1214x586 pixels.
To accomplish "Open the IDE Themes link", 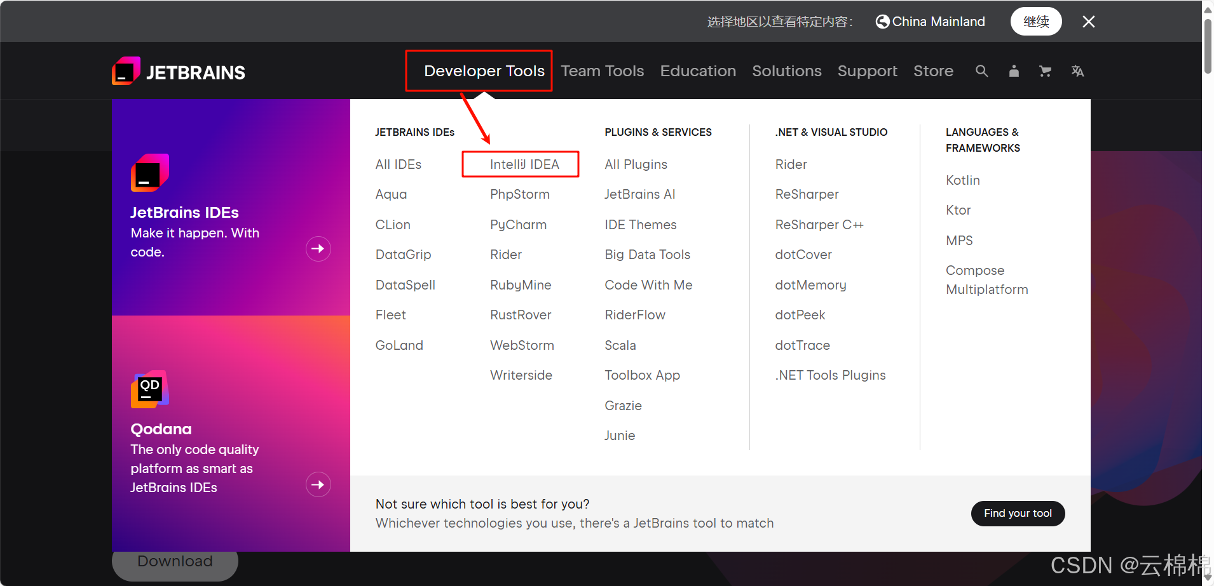I will point(641,225).
